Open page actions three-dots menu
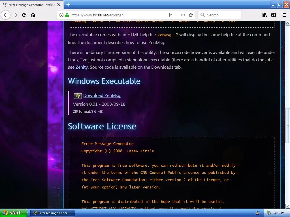The width and height of the screenshot is (290, 217). pyautogui.click(x=183, y=15)
